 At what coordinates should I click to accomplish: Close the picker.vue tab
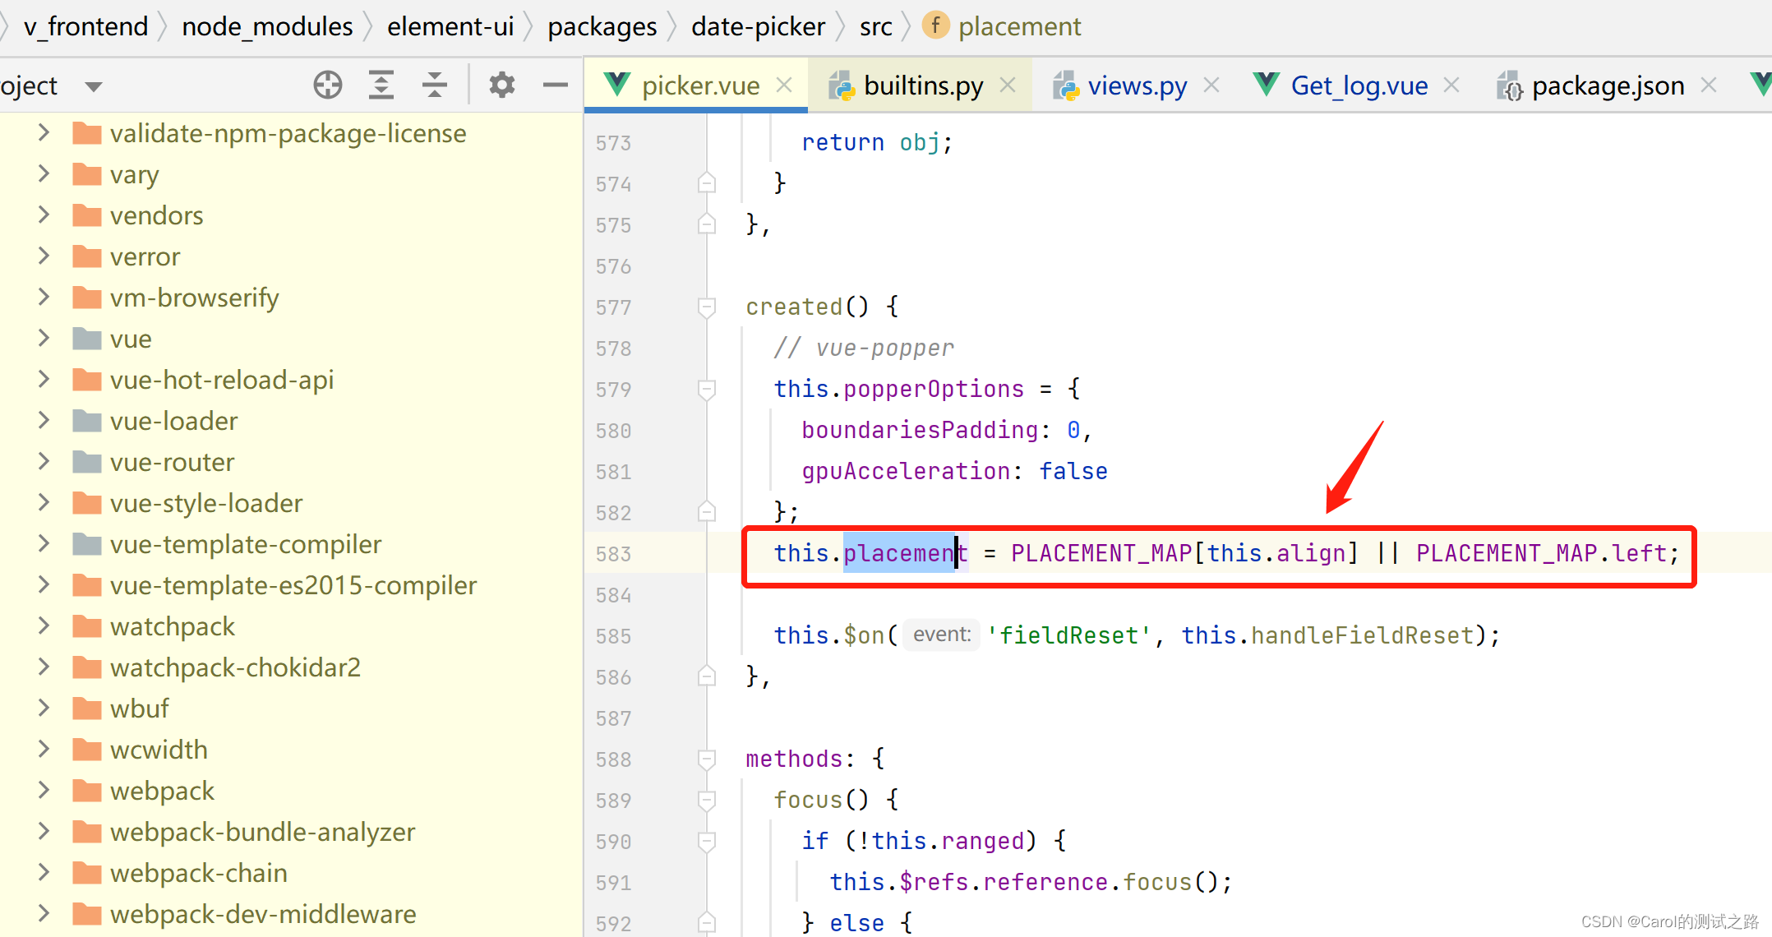click(784, 85)
